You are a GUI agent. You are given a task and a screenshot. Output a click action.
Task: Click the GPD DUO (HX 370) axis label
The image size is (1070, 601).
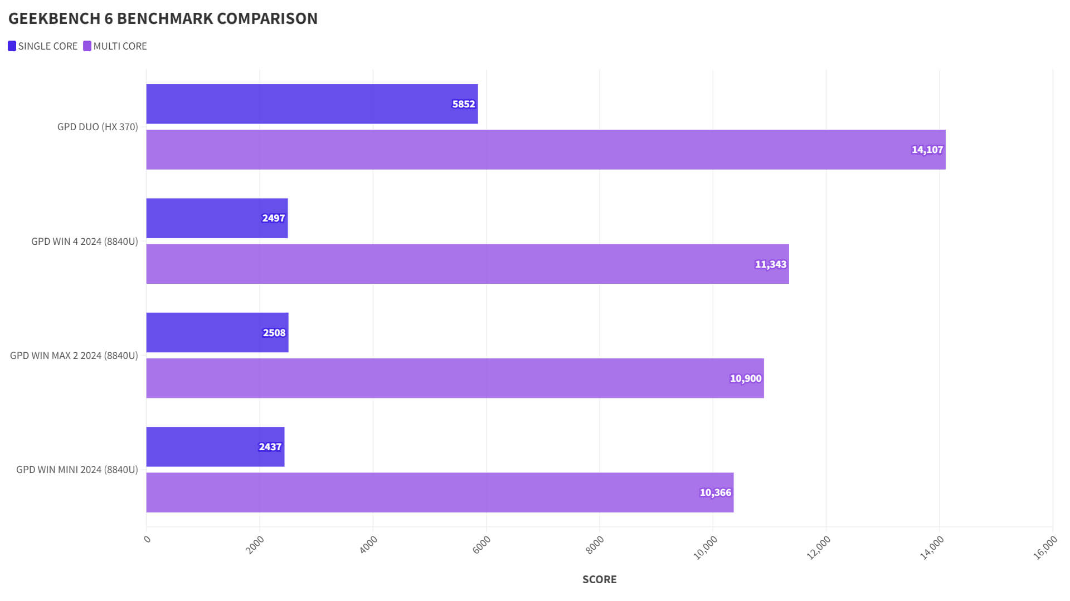click(x=98, y=127)
